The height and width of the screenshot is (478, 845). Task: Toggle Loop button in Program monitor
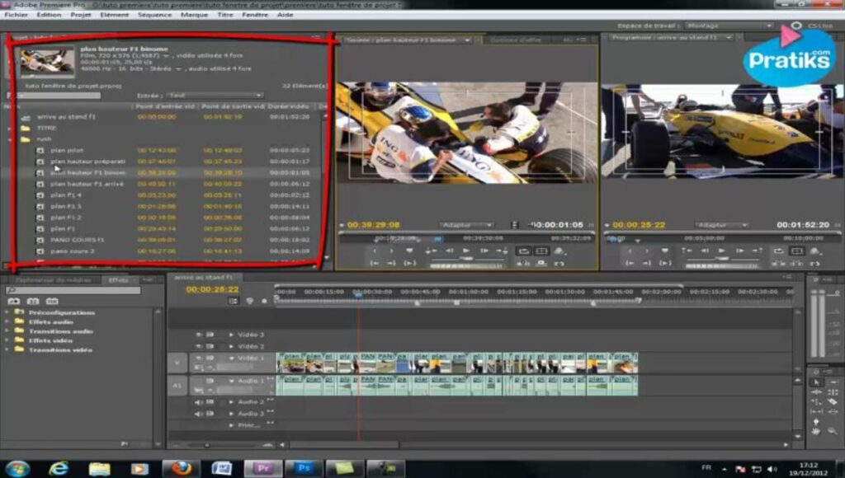[779, 251]
